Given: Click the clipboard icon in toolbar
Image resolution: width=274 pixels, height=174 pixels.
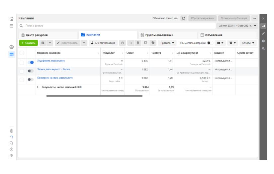Looking at the screenshot, I should tap(123, 43).
